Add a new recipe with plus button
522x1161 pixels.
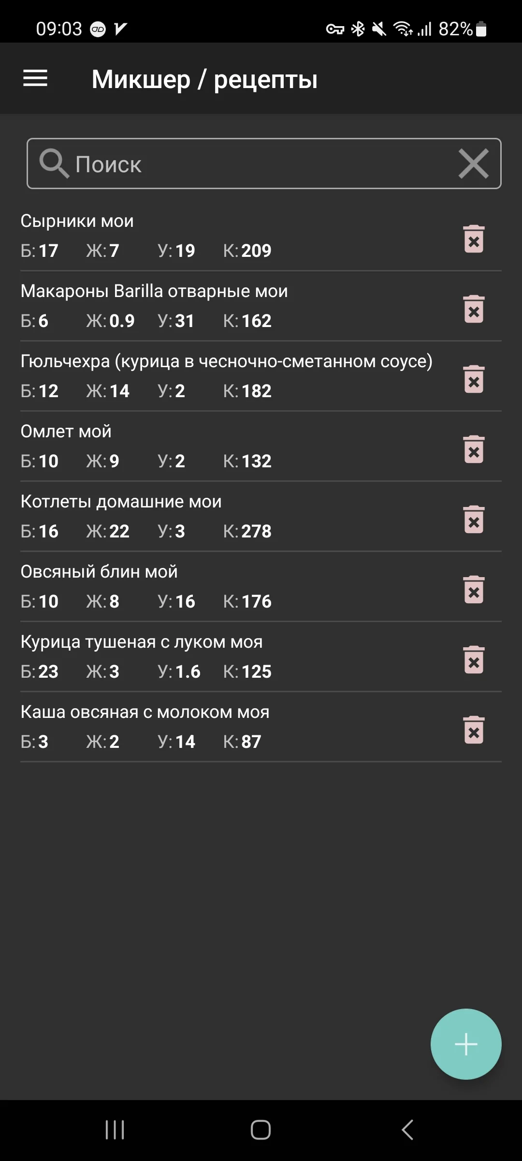point(466,1044)
